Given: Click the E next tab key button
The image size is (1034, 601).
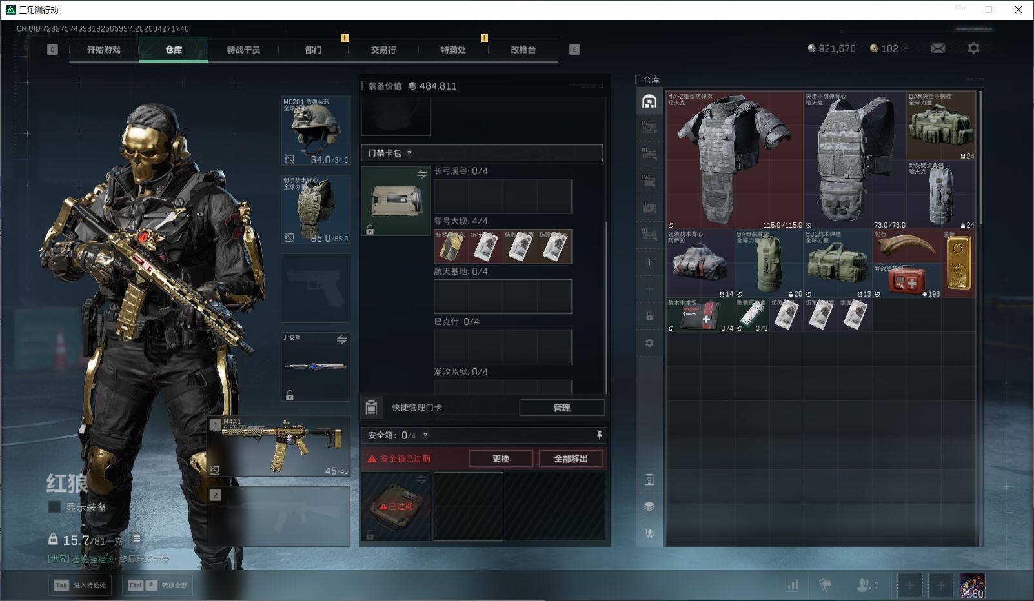Looking at the screenshot, I should click(574, 49).
